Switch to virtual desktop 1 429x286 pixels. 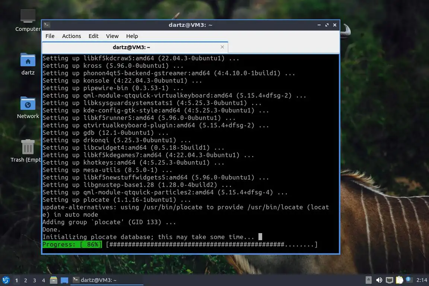[x=17, y=280]
